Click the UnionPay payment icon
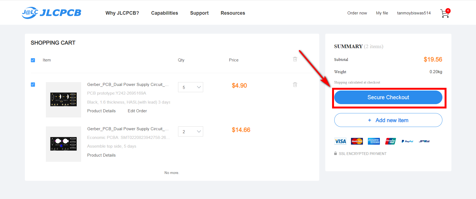The height and width of the screenshot is (199, 476). pos(391,141)
